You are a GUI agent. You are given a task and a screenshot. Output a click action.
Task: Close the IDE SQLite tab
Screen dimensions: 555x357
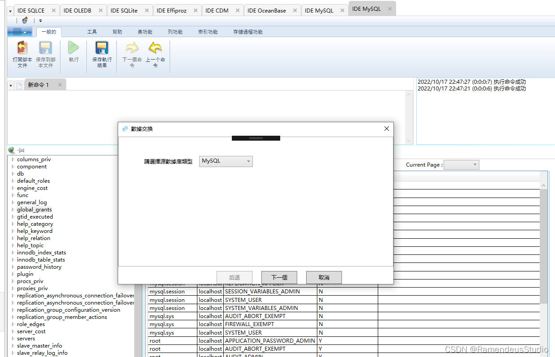[x=147, y=10]
